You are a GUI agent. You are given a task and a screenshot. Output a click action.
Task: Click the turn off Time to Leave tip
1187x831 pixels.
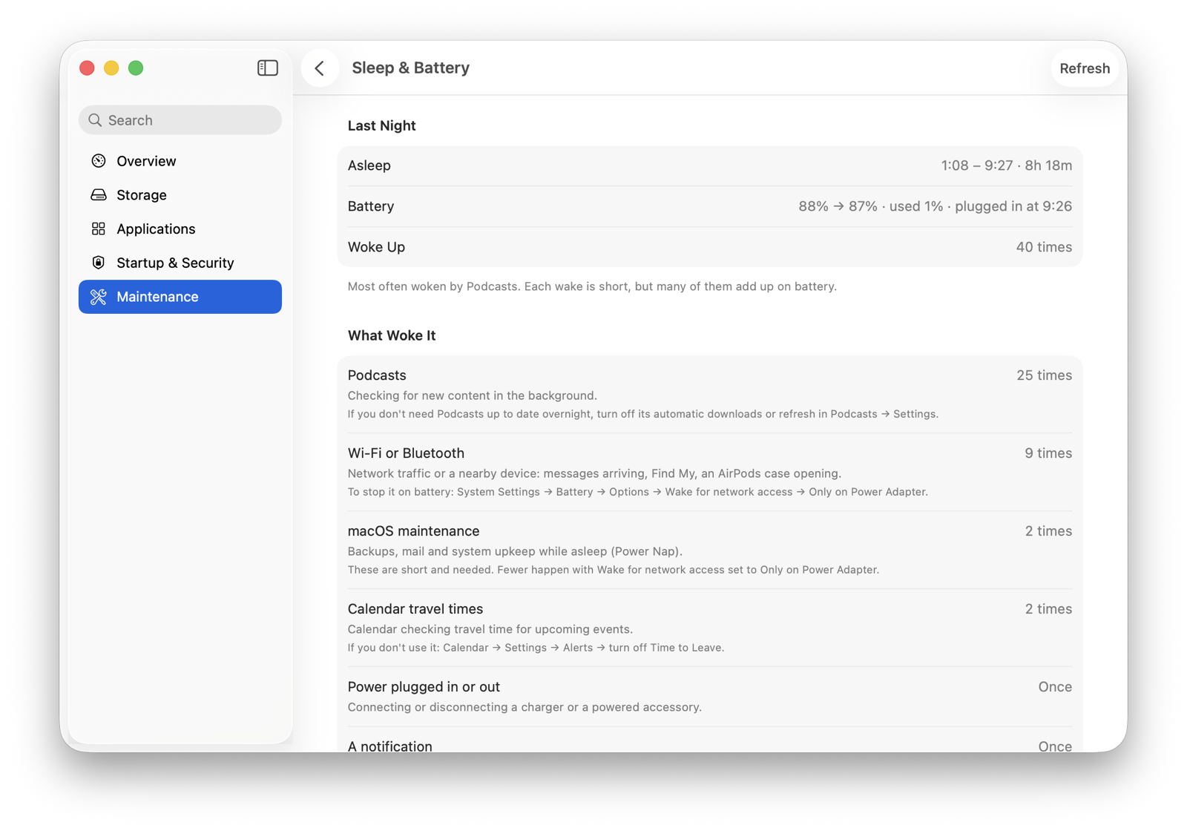(x=536, y=648)
